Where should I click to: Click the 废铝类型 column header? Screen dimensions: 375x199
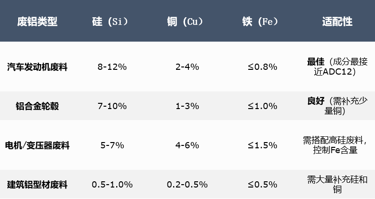pos(37,22)
